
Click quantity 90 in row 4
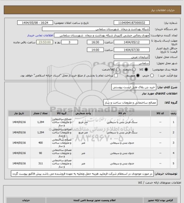point(40,153)
